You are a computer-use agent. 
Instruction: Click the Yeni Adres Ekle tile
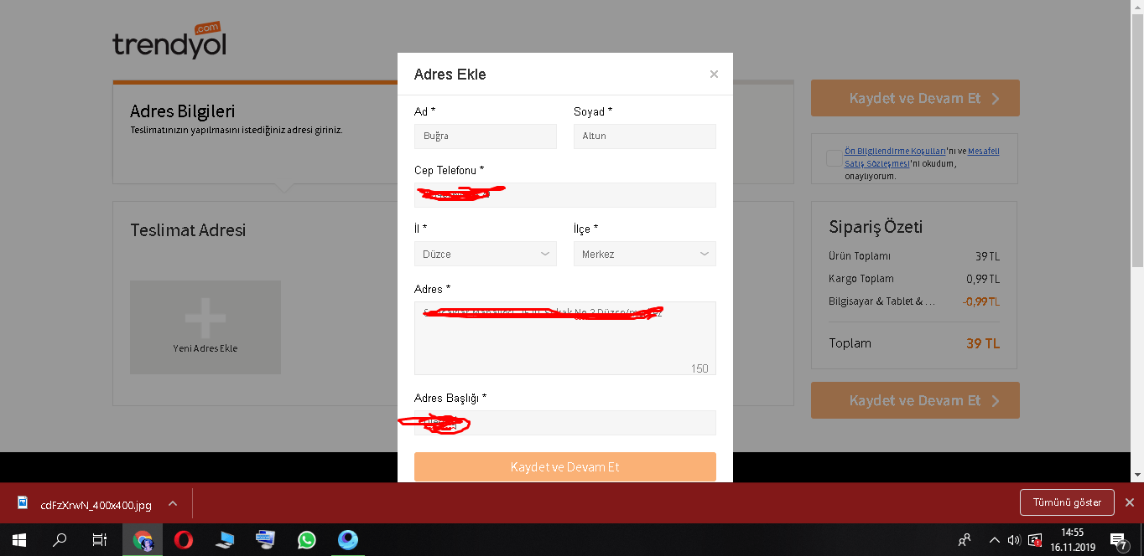pyautogui.click(x=205, y=327)
